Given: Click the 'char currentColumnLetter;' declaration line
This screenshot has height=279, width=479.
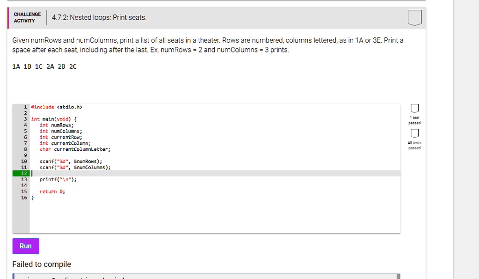Looking at the screenshot, I should (75, 149).
